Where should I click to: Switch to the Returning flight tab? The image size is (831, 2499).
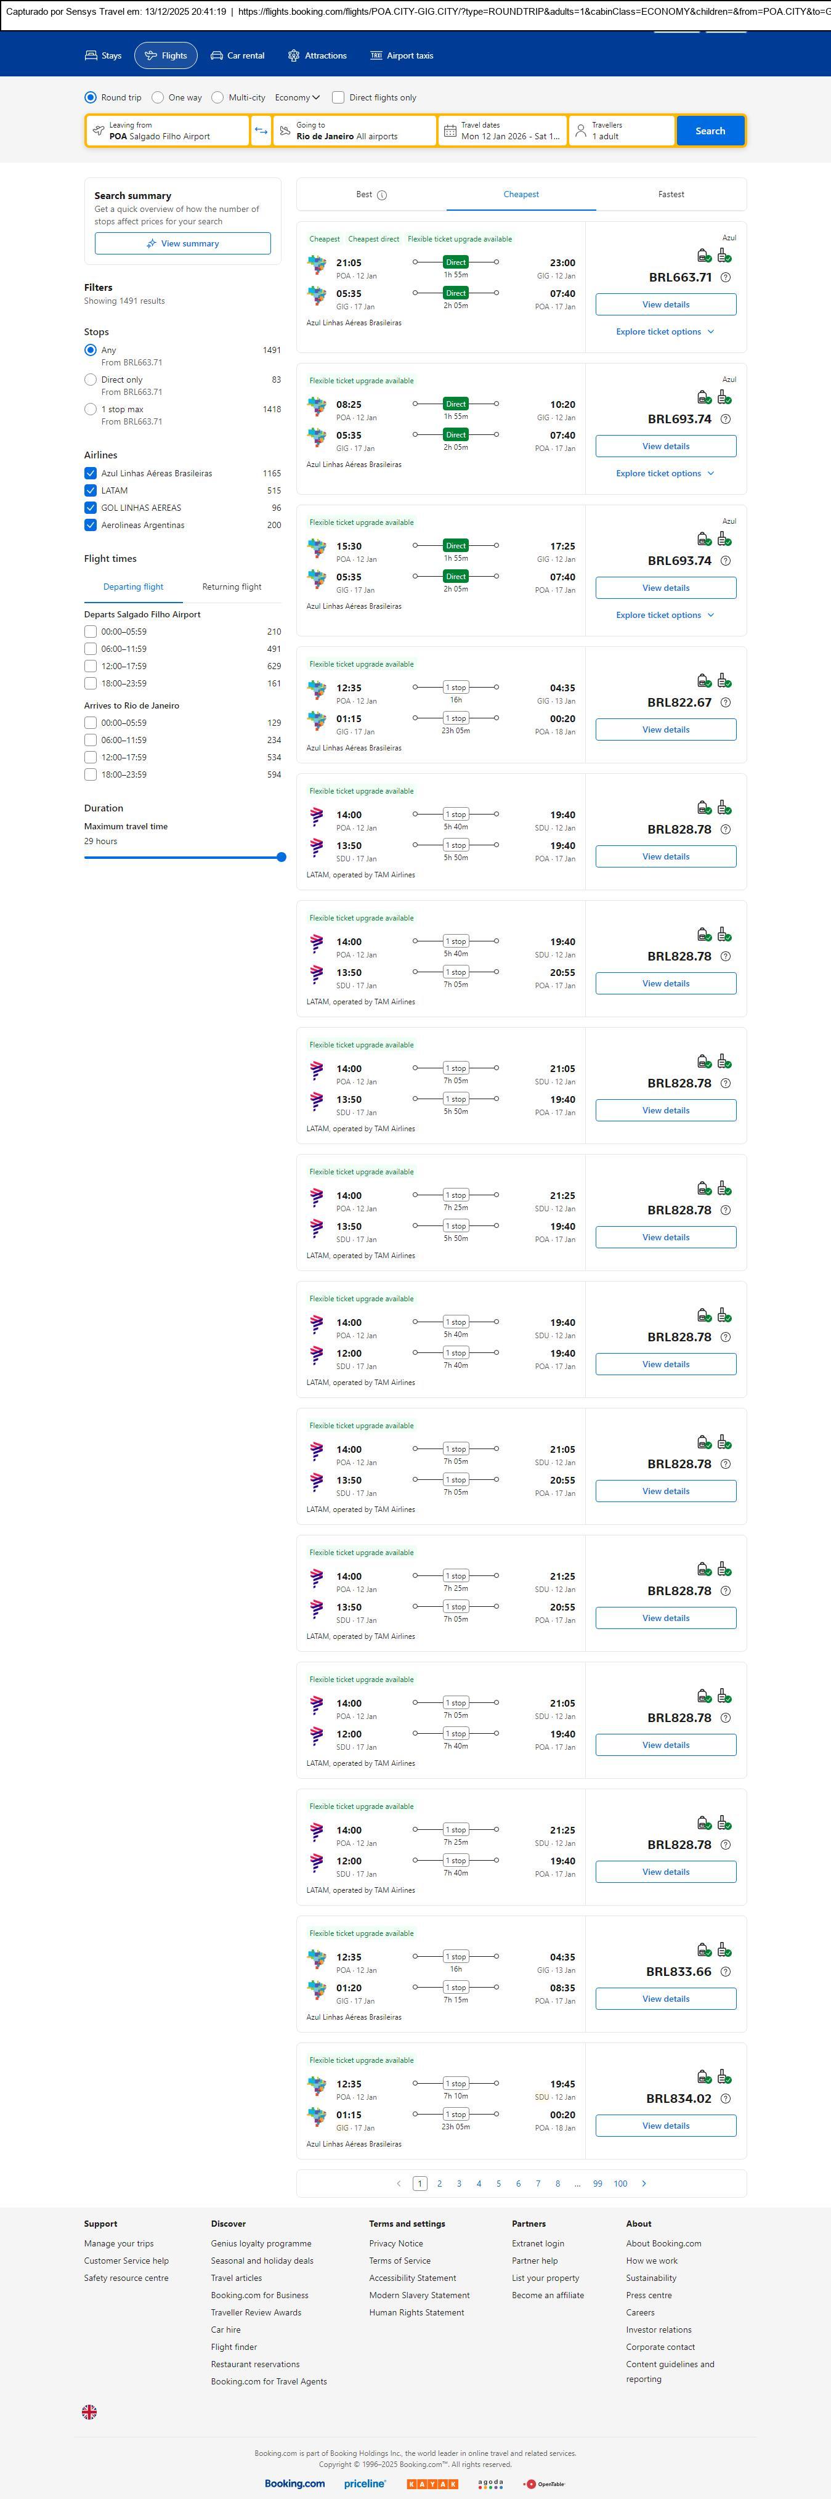pyautogui.click(x=232, y=587)
